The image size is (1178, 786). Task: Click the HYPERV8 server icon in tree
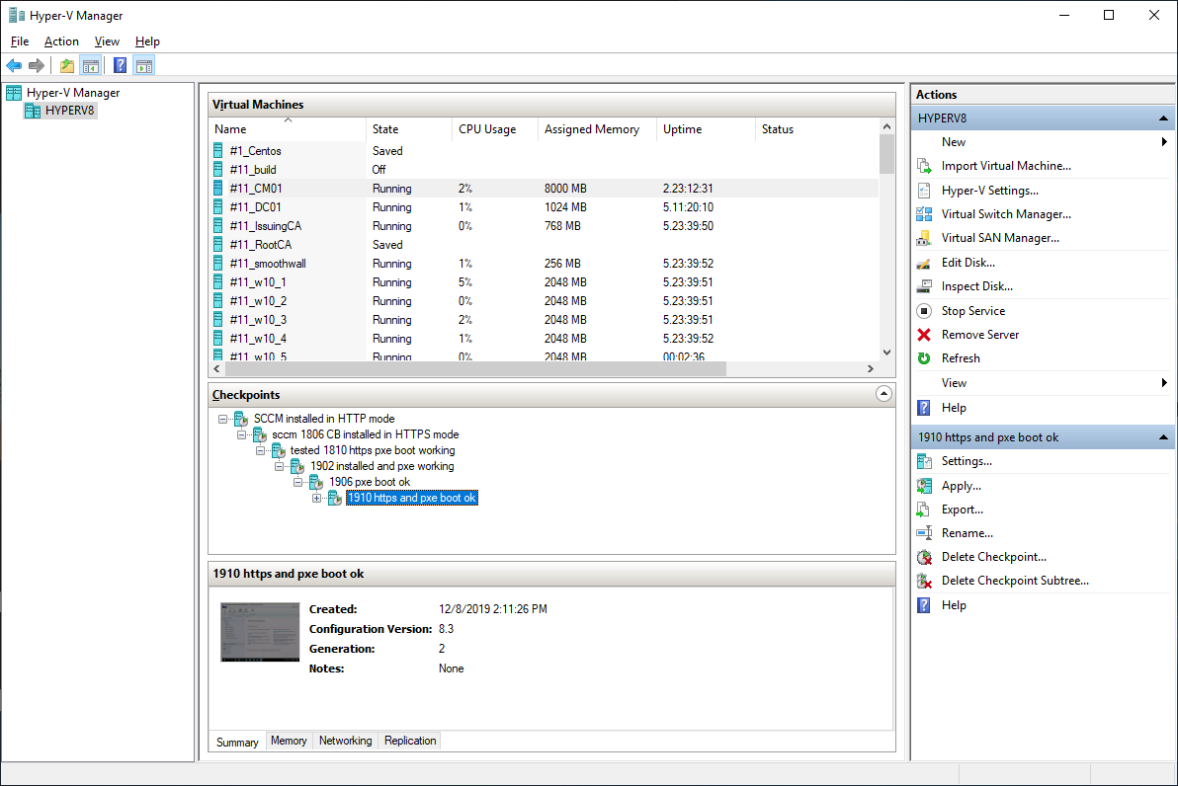pyautogui.click(x=33, y=112)
